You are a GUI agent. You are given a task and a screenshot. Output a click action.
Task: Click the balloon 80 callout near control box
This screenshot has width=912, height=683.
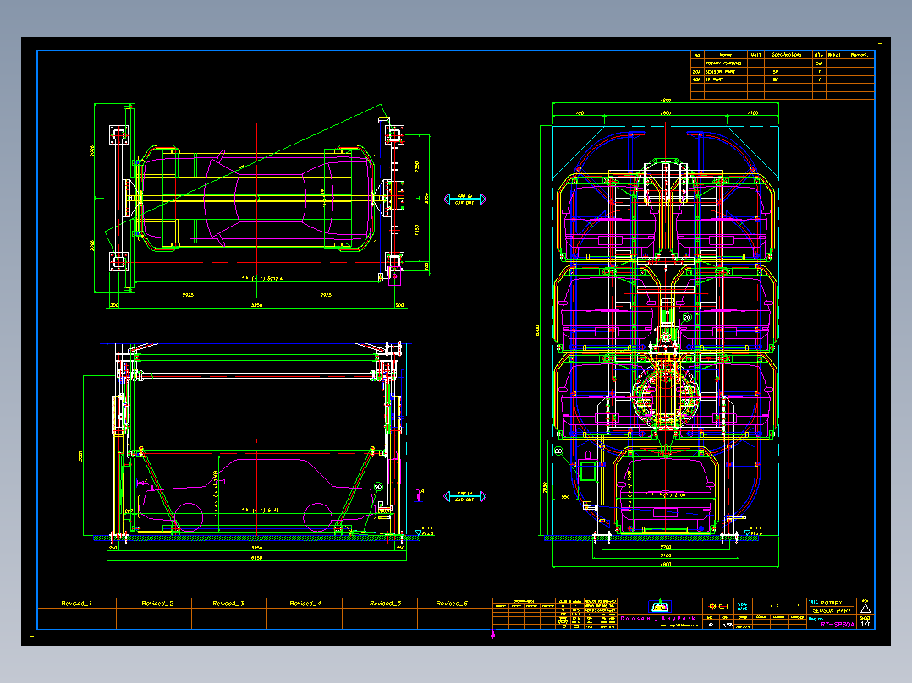click(x=558, y=451)
